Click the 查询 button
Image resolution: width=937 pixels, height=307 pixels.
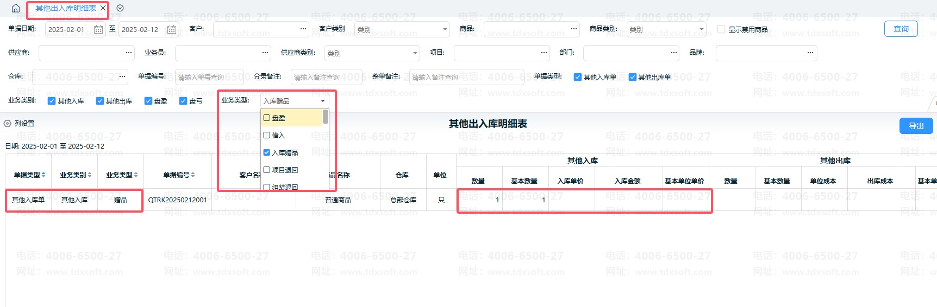(901, 29)
